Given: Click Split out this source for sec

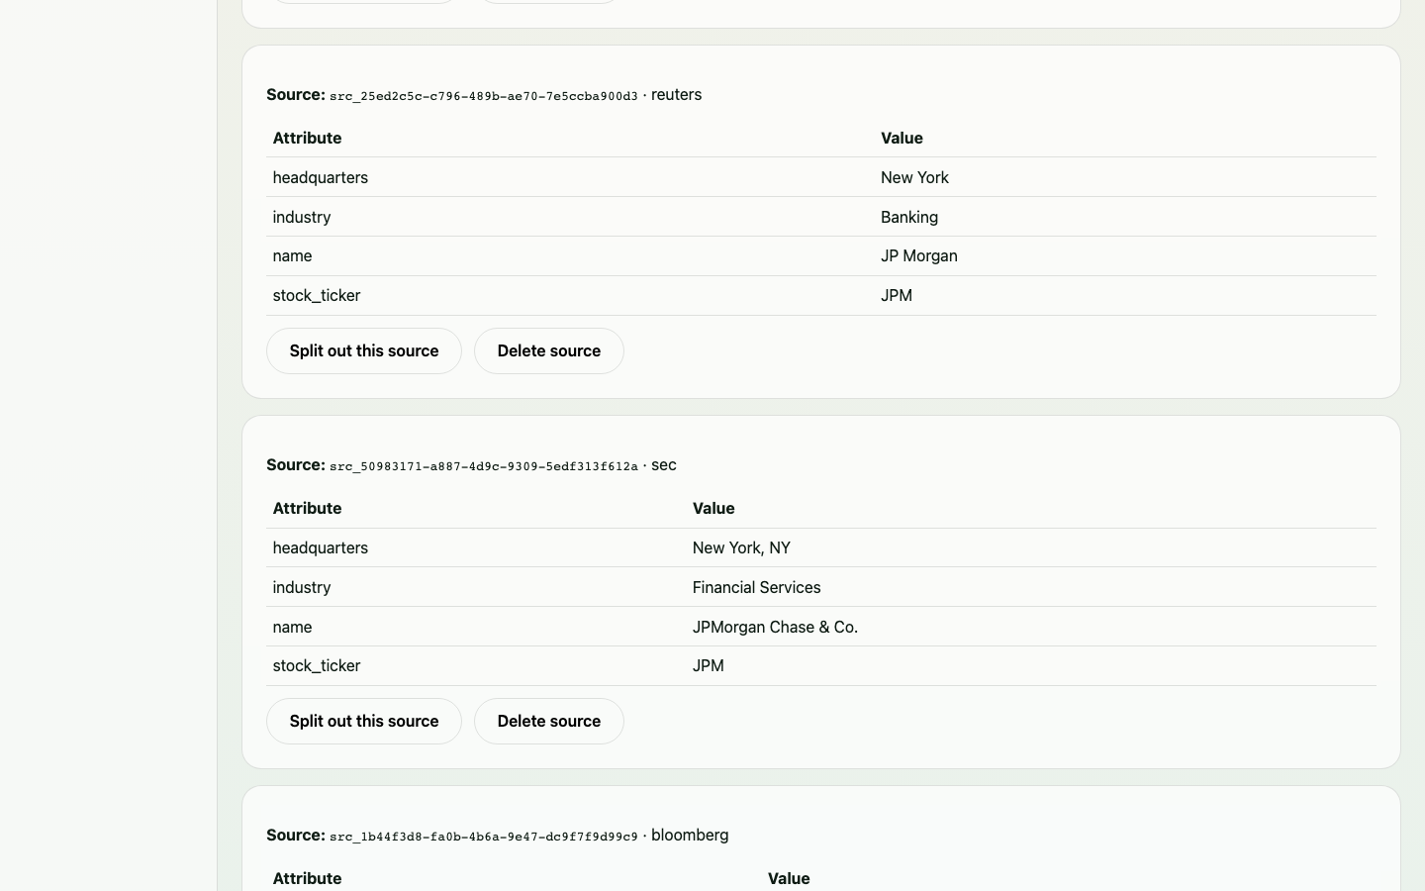Looking at the screenshot, I should tap(364, 721).
